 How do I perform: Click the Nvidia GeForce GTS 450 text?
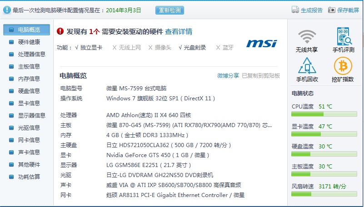tap(158, 155)
